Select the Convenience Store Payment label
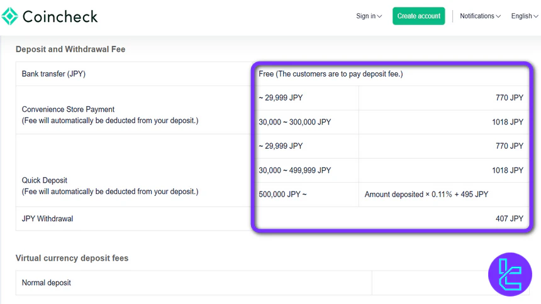Screen dimensions: 541x304 (68, 109)
